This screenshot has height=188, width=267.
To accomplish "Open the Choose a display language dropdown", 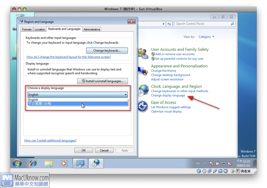I will point(78,94).
